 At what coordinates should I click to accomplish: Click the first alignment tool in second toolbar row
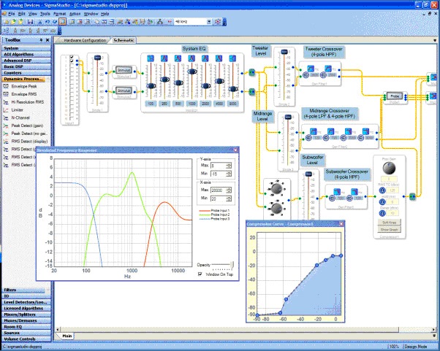6,30
